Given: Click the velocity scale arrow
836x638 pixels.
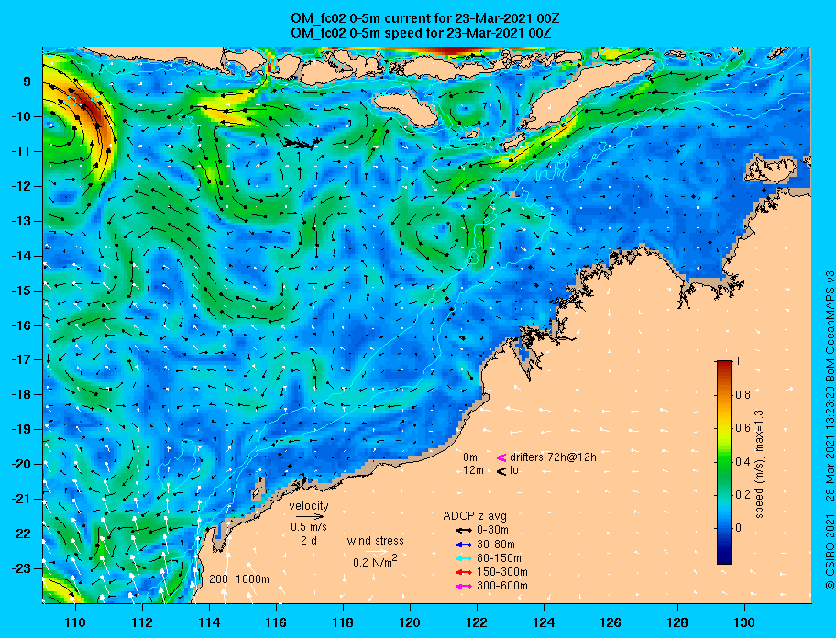Looking at the screenshot, I should click(310, 516).
